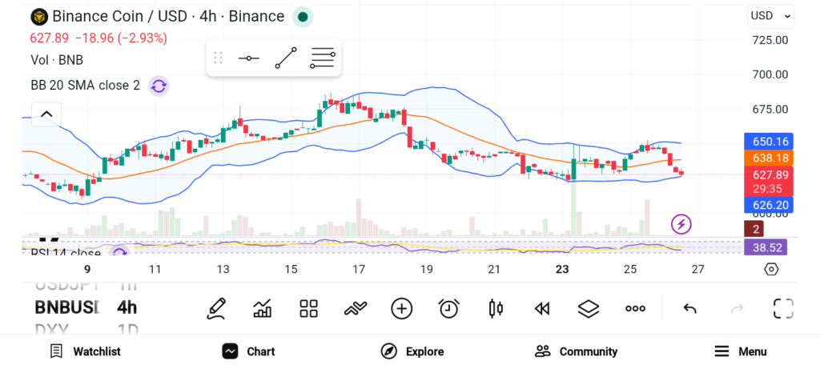Click the green market status dot
Viewport: 820px width, 369px height.
(x=302, y=16)
